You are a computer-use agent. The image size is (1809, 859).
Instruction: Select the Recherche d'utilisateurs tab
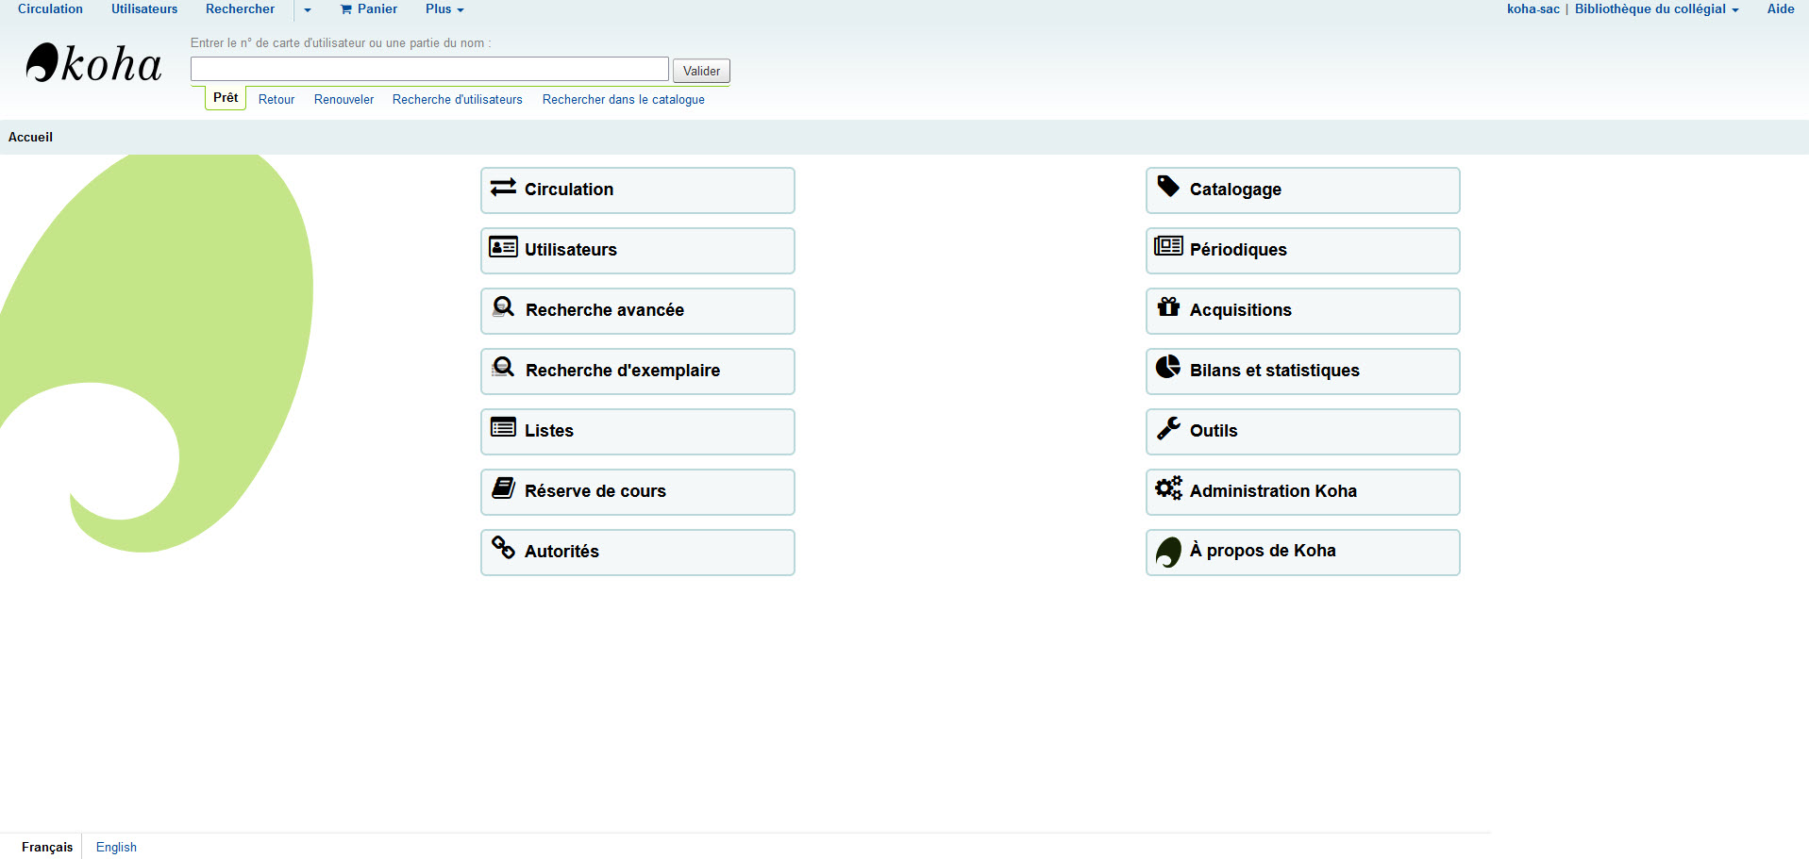point(458,100)
